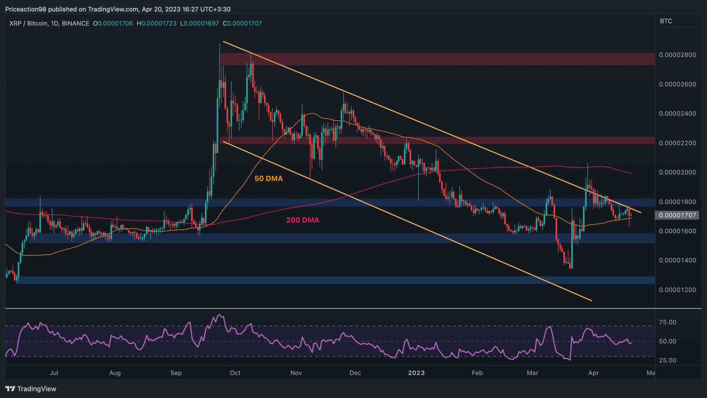This screenshot has height=398, width=707.
Task: Click the close value C0.00001707
Action: tap(242, 23)
